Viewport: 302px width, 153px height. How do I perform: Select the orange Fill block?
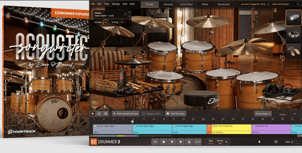pyautogui.click(x=209, y=129)
